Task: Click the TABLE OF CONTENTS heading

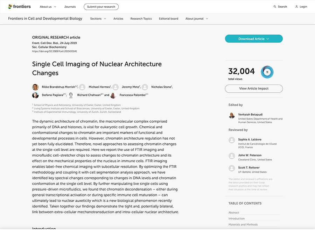Action: [245, 203]
